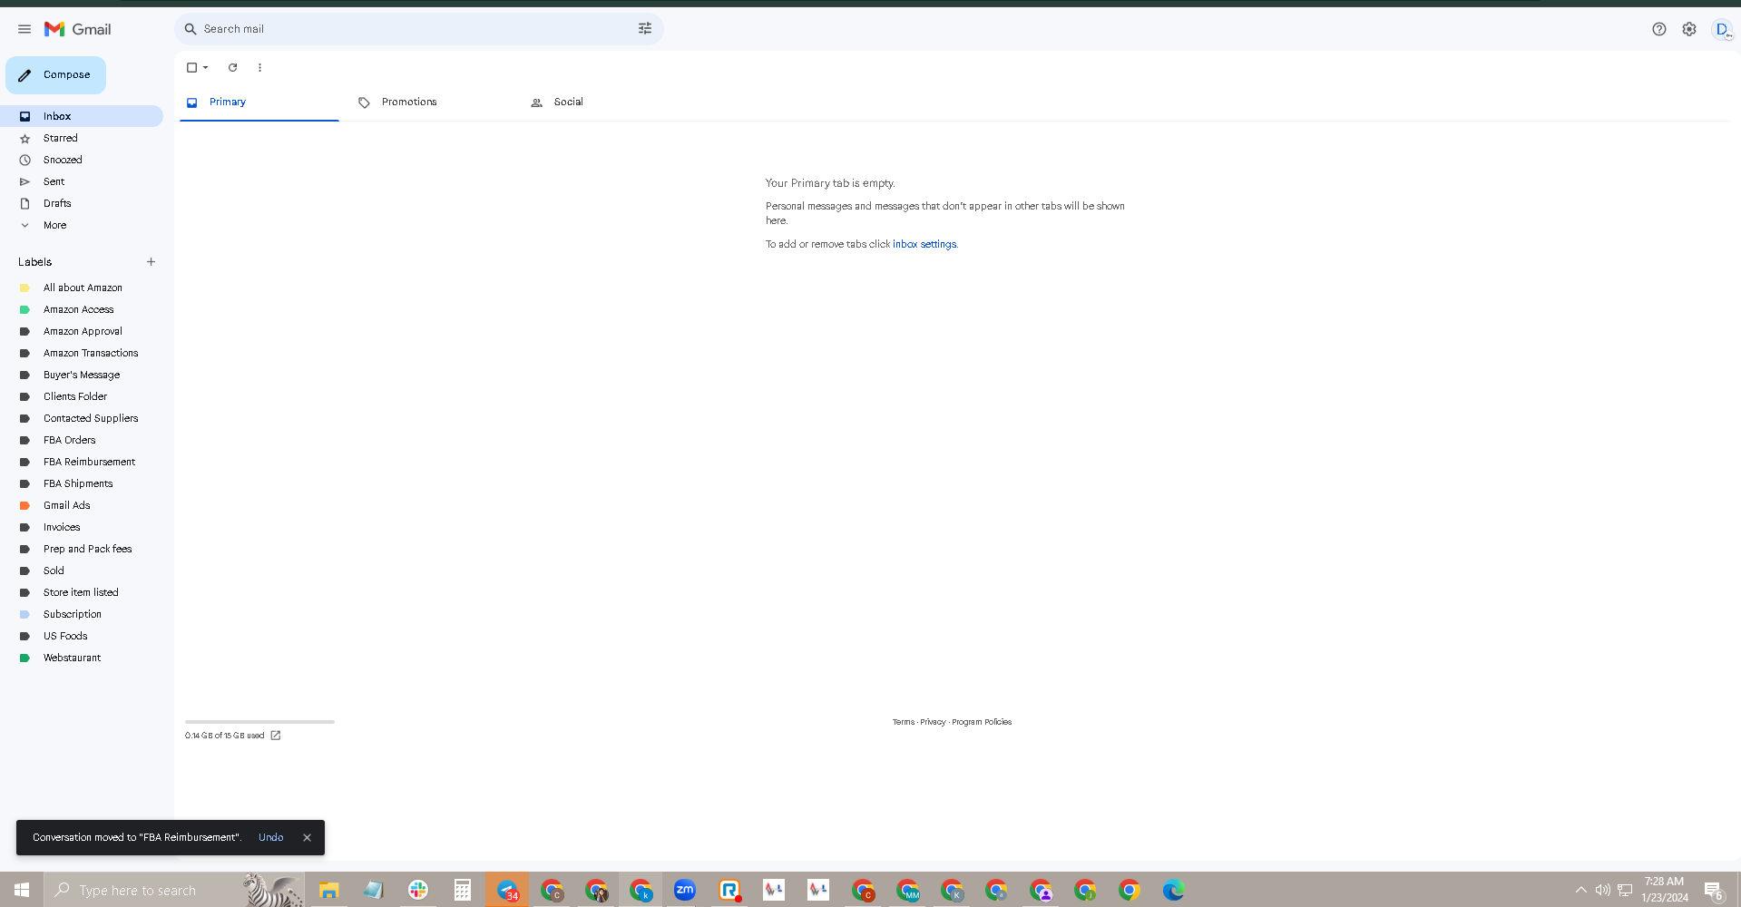
Task: Open the More options three-dot menu
Action: (x=259, y=67)
